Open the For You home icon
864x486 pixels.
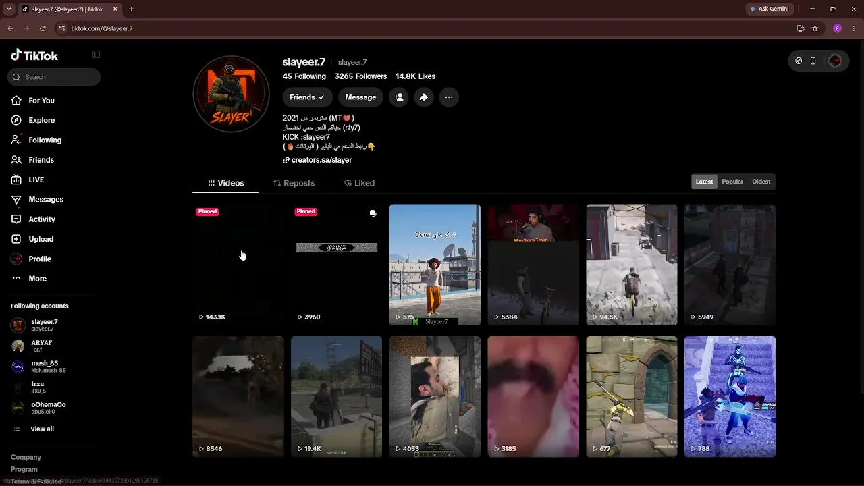tap(17, 101)
